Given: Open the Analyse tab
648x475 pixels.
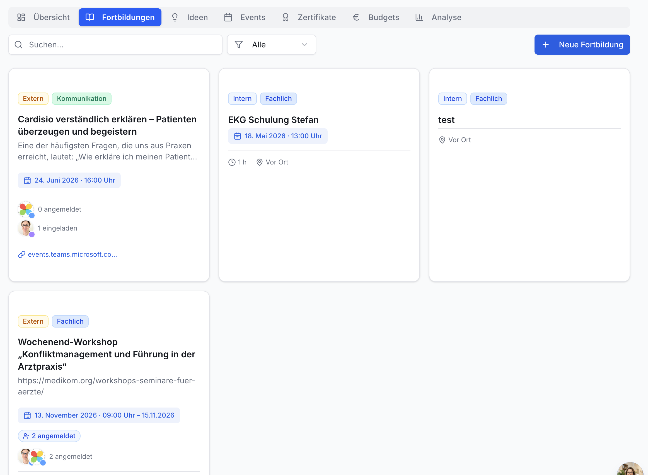Looking at the screenshot, I should (438, 17).
